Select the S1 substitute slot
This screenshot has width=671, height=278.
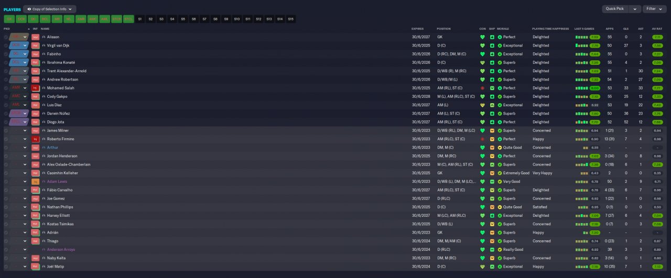(140, 19)
